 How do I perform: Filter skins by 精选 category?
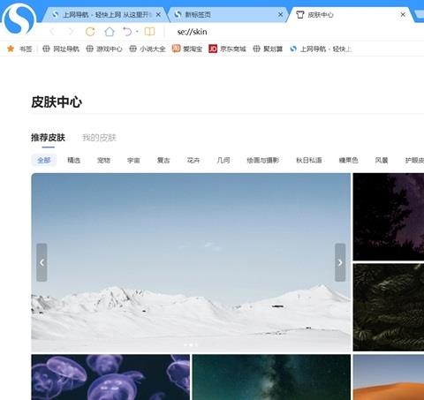click(74, 160)
